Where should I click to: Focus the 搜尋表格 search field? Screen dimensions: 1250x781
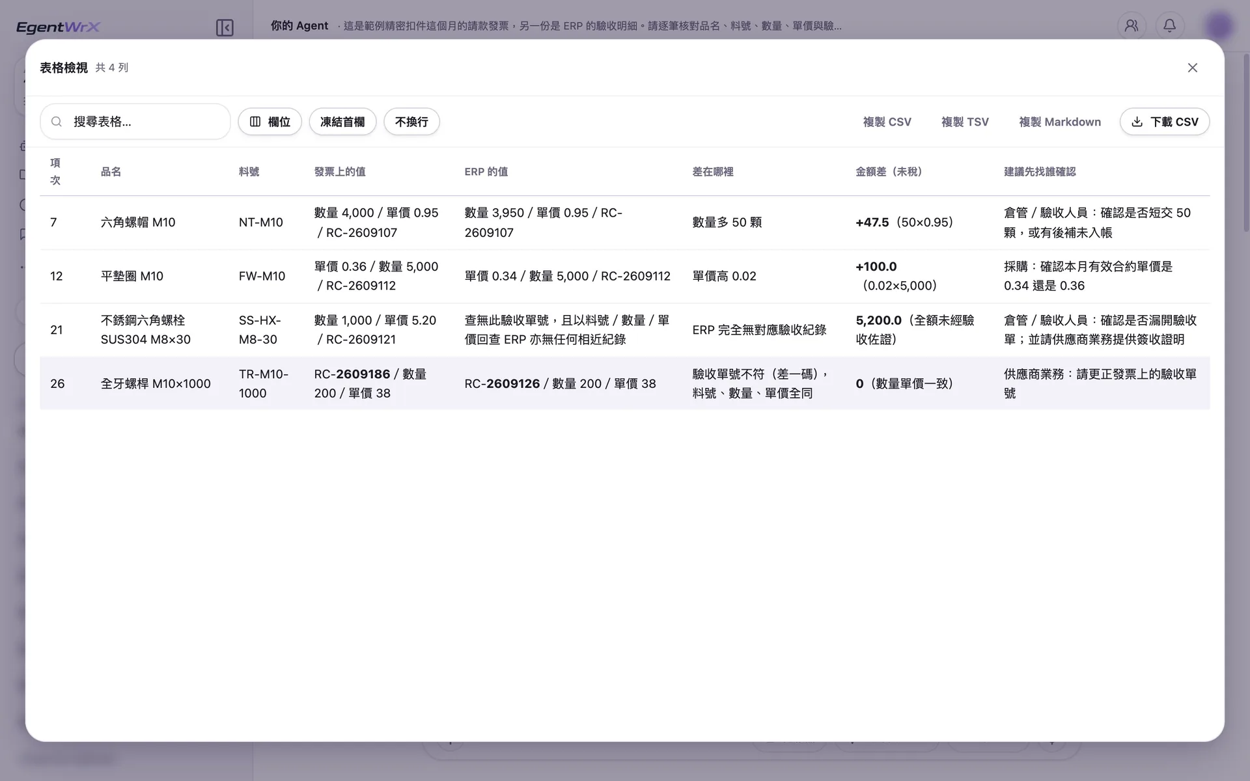click(135, 122)
